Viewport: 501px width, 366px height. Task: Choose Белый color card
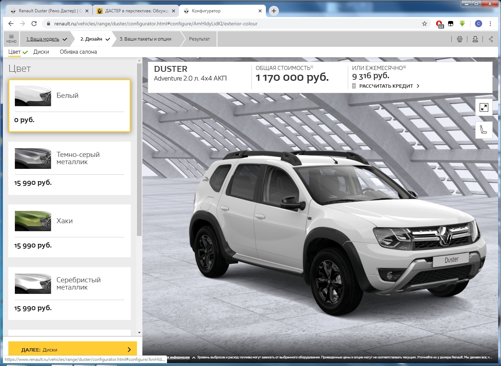pos(70,105)
